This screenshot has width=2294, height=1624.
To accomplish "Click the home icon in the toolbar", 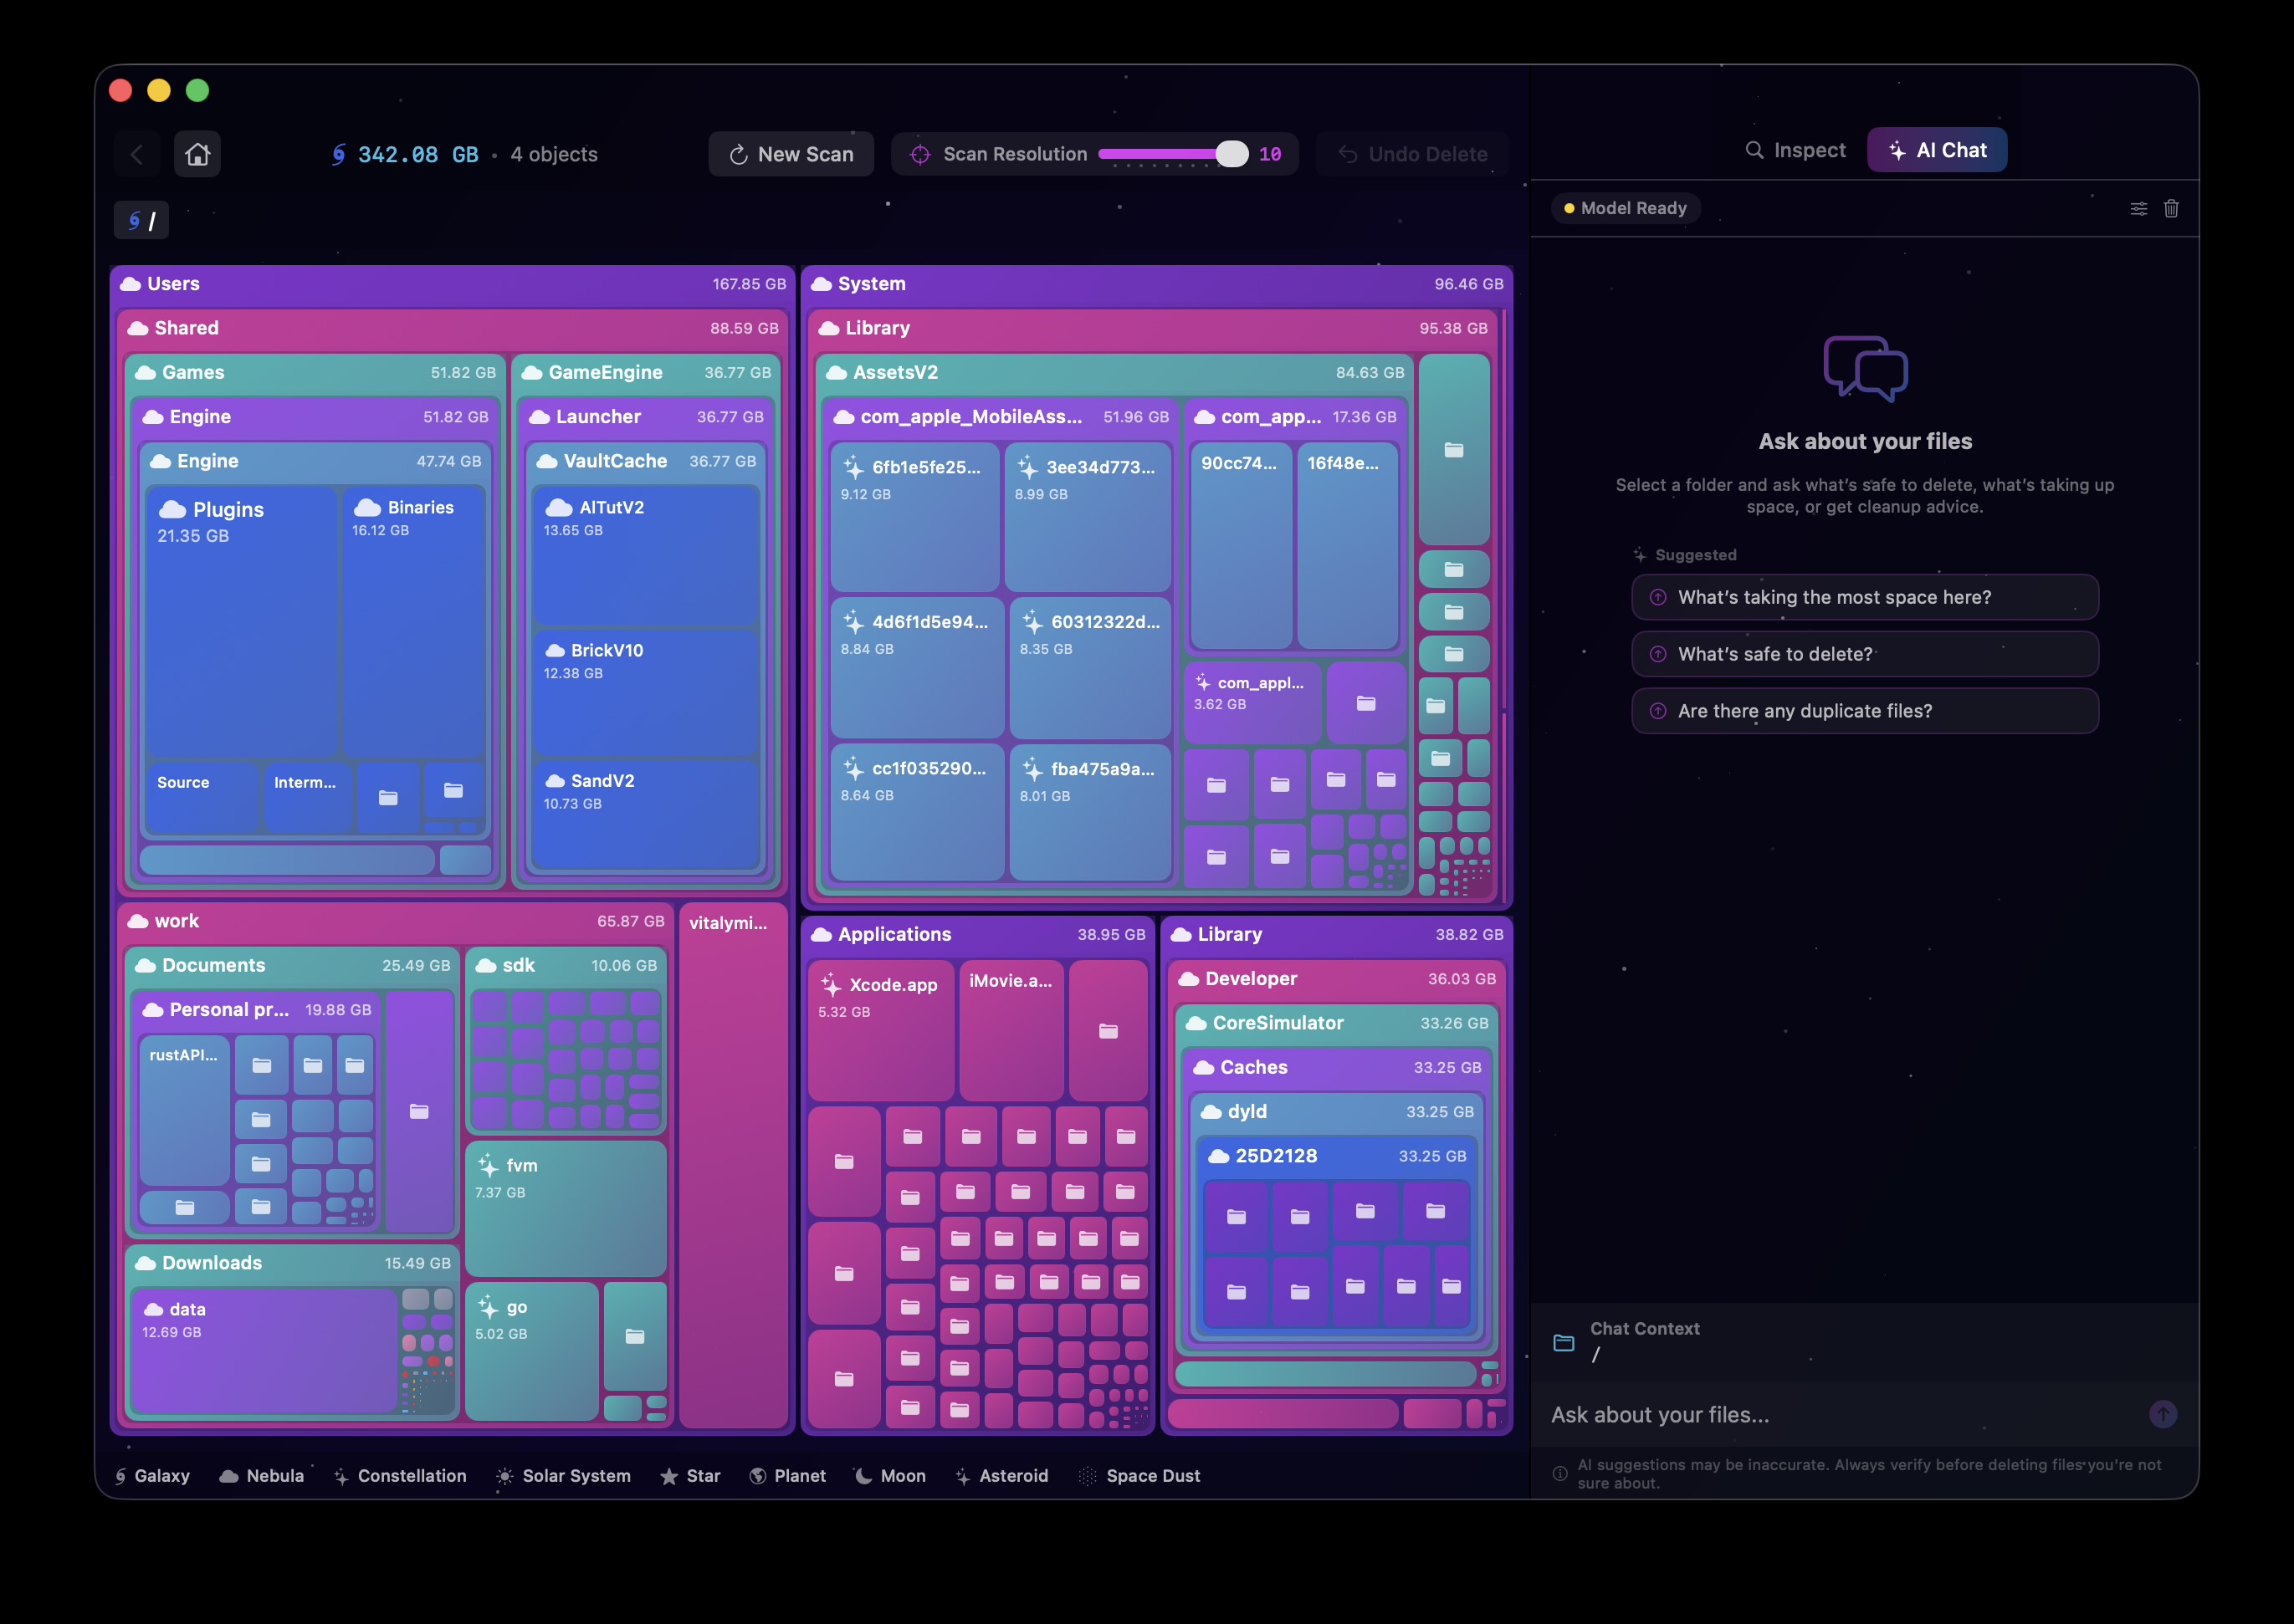I will 197,154.
